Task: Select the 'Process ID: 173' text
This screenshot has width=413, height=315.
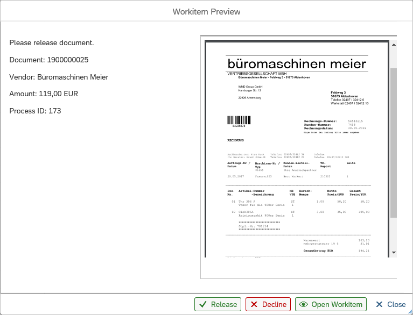Action: tap(35, 111)
